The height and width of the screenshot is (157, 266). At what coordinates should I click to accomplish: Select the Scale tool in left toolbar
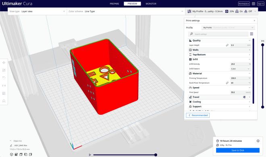(4, 70)
